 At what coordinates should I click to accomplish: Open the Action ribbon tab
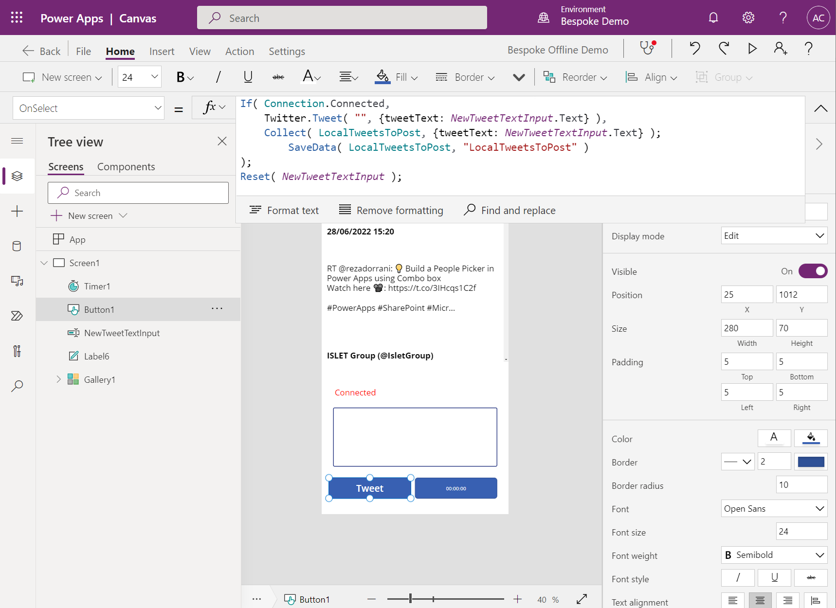[239, 51]
